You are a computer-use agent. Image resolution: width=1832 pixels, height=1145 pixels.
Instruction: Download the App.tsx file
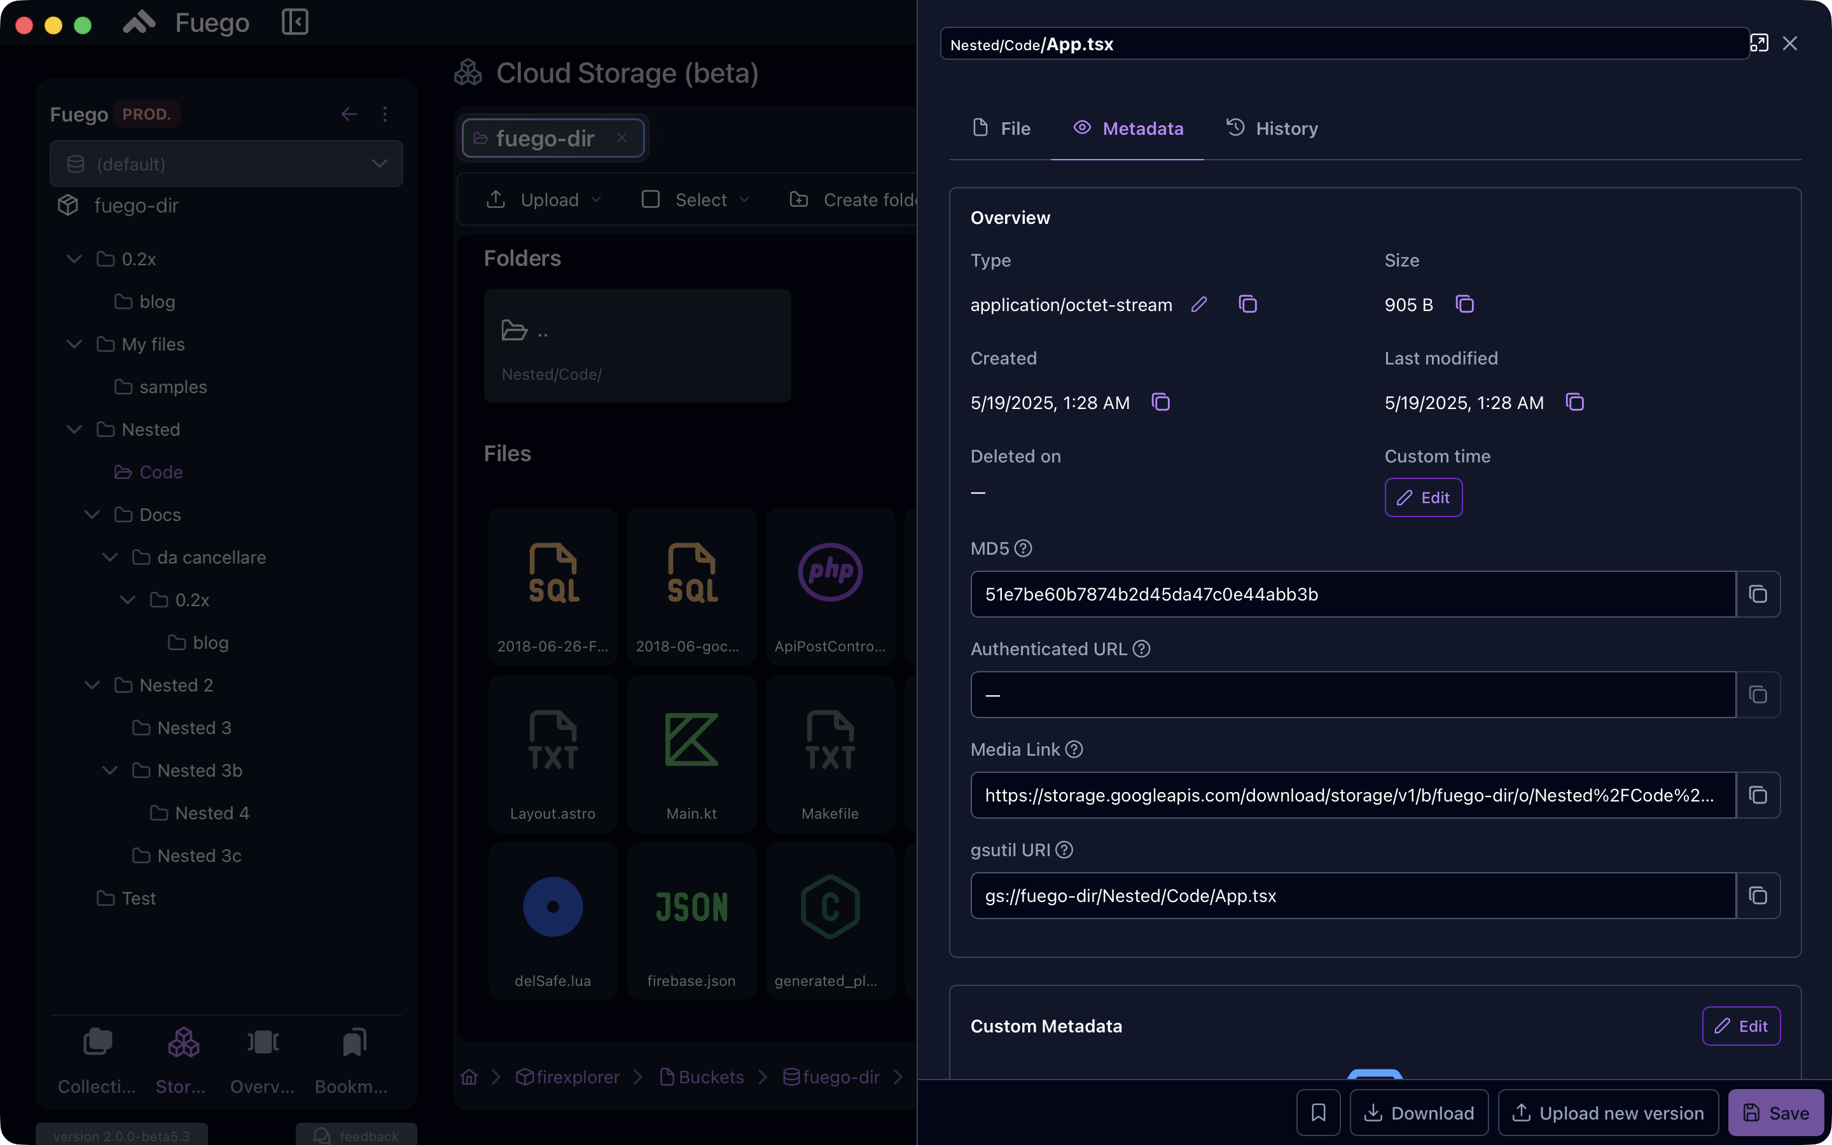point(1419,1113)
